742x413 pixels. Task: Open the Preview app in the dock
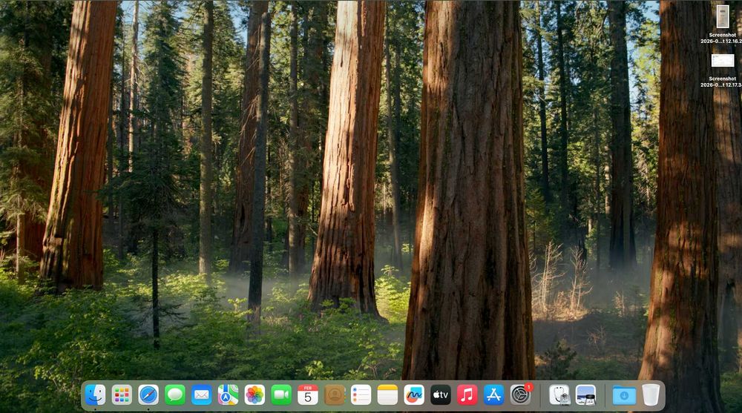(x=586, y=394)
